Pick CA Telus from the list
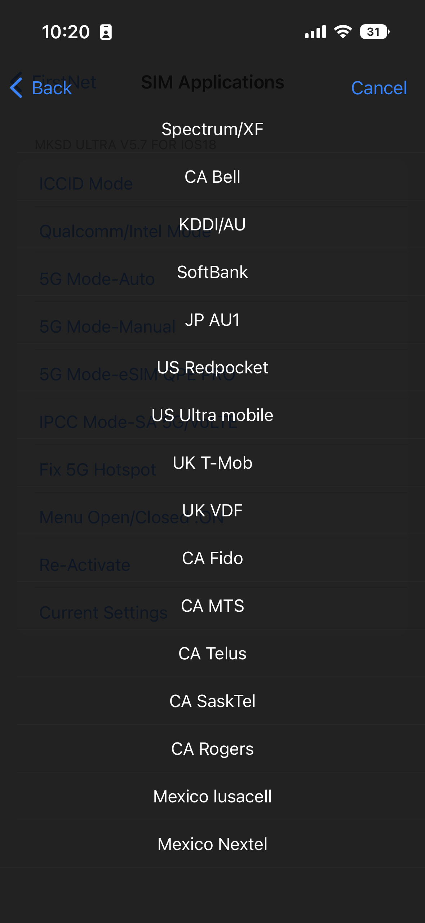This screenshot has height=923, width=425. 212,654
